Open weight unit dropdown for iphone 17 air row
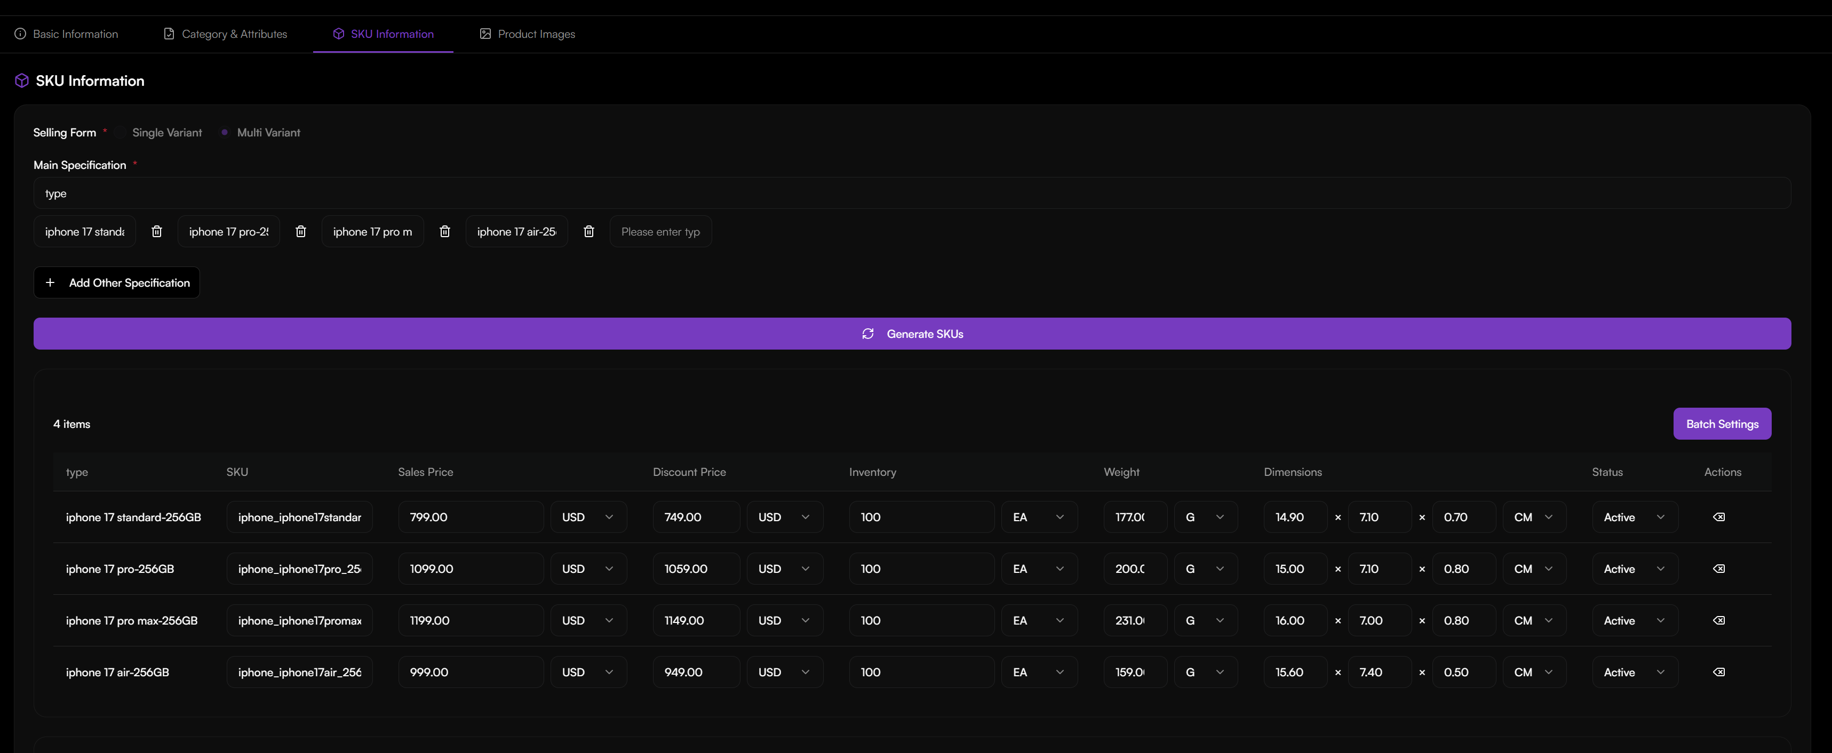This screenshot has height=753, width=1832. [1205, 671]
